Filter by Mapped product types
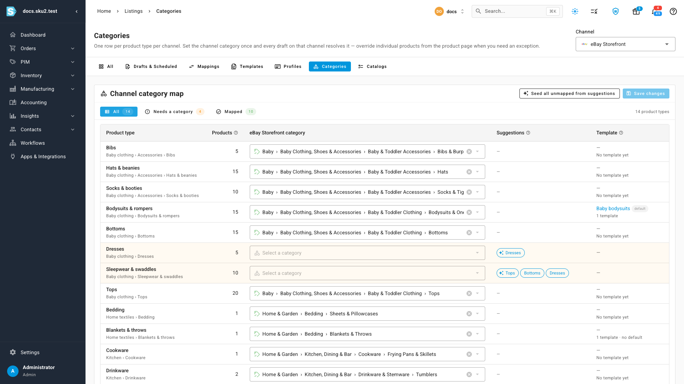This screenshot has width=684, height=384. 236,112
